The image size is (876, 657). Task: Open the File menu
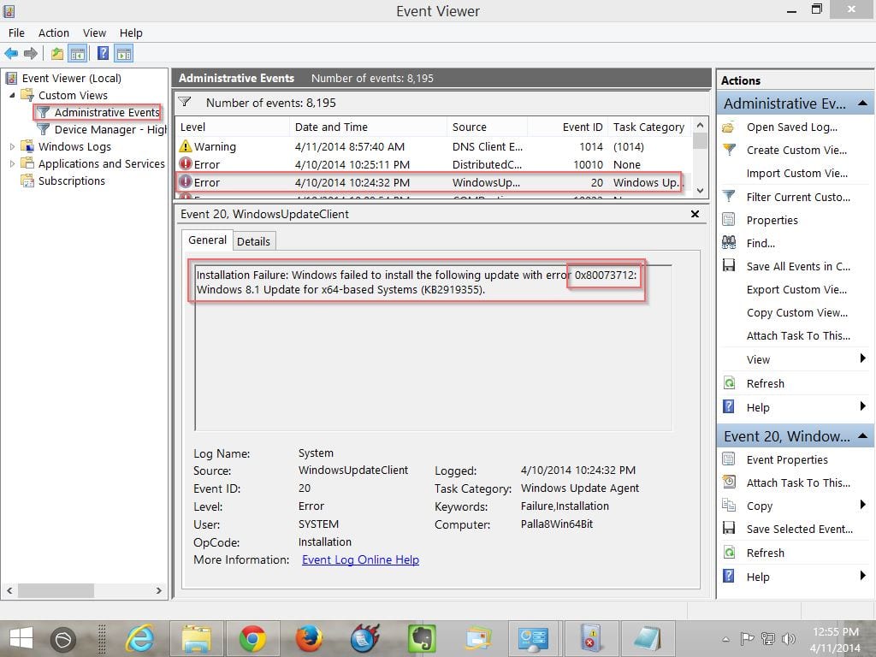coord(16,33)
